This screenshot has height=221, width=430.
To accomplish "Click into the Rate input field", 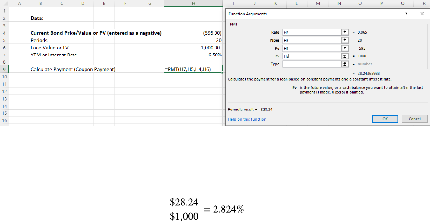I will click(310, 32).
